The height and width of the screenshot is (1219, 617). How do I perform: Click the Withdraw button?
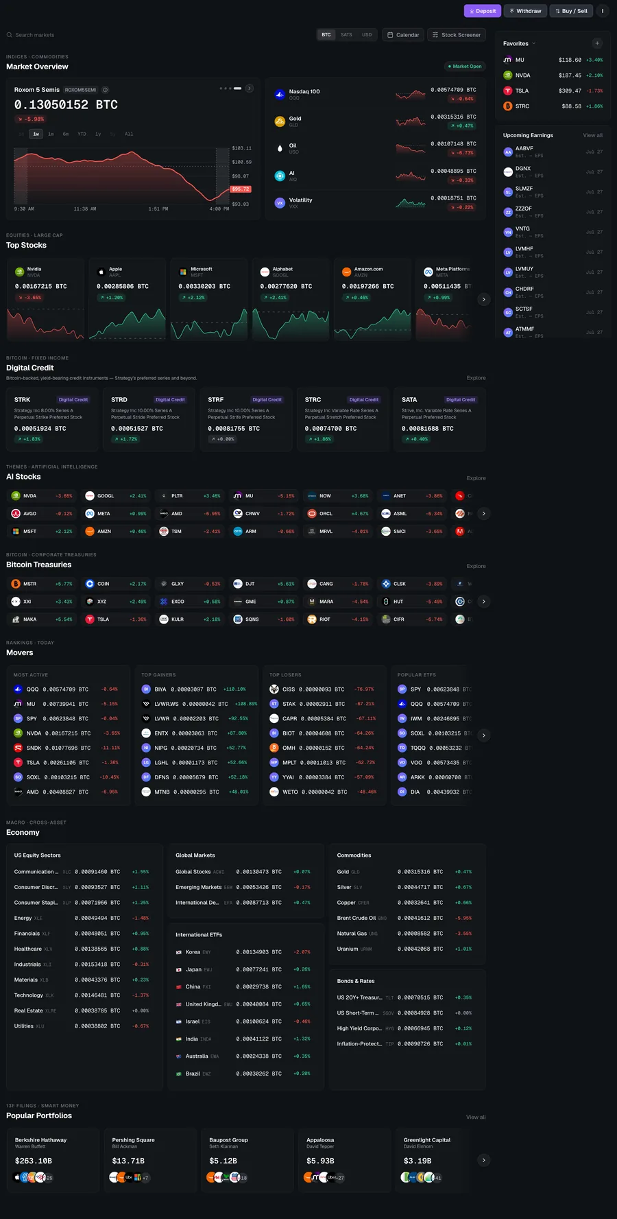coord(525,11)
